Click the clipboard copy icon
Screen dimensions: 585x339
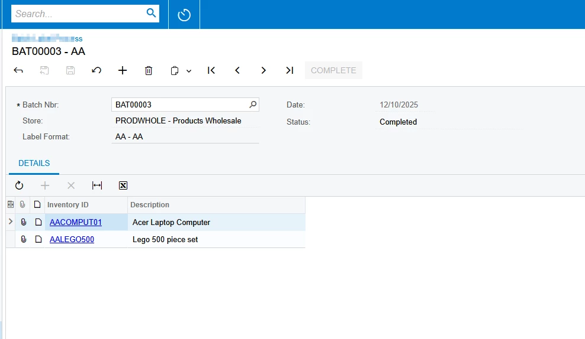(x=175, y=71)
